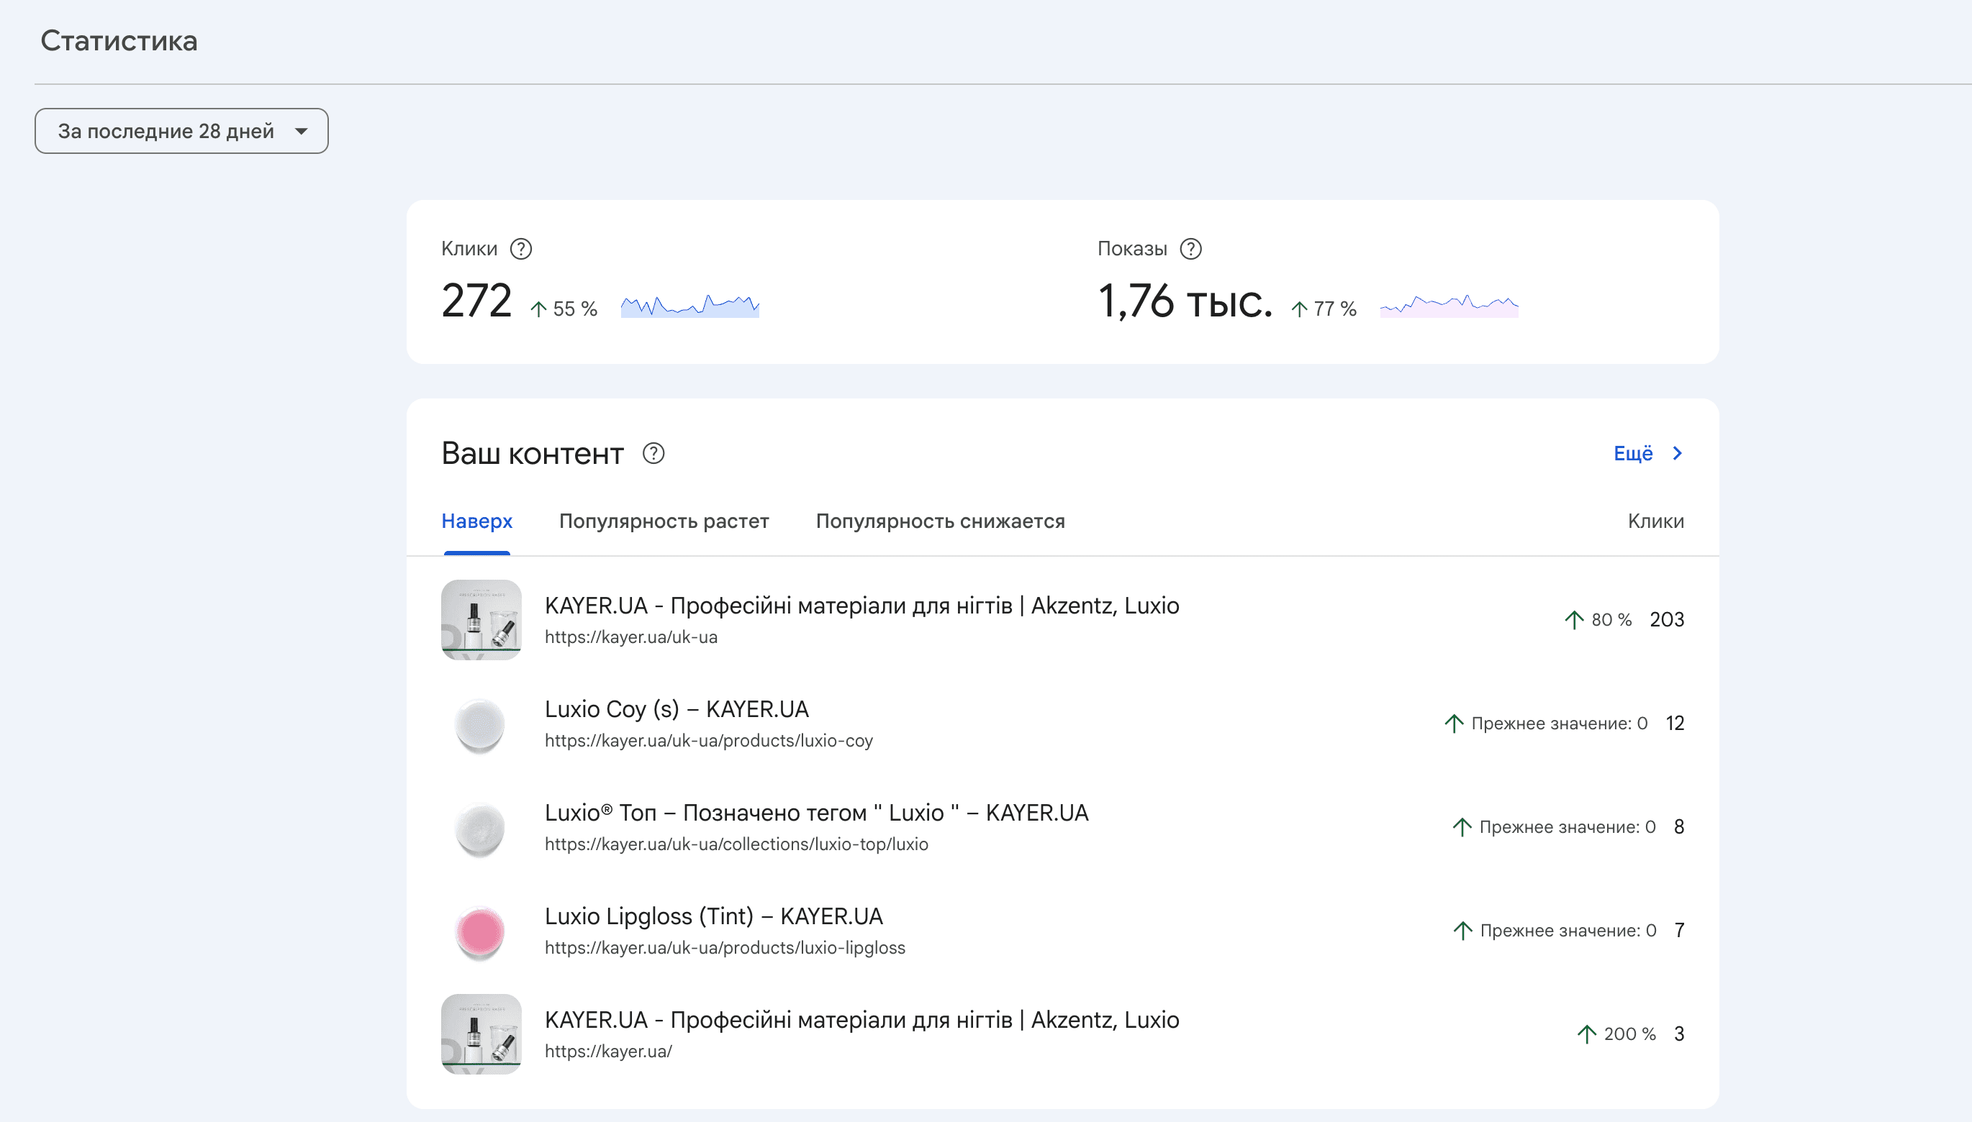1972x1122 pixels.
Task: Open the help icon next to Показы
Action: click(x=1191, y=249)
